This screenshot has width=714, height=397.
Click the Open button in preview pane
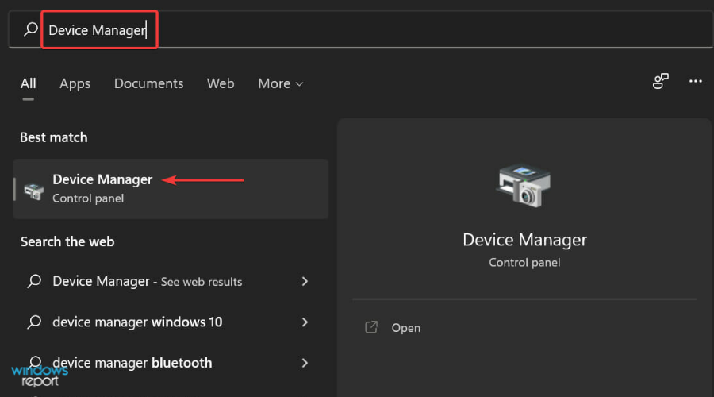[x=405, y=328]
